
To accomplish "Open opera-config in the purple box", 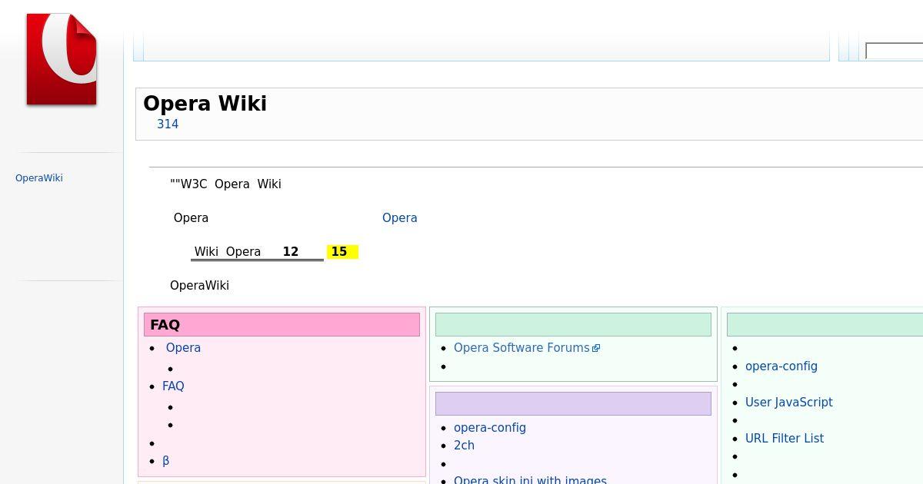I will pyautogui.click(x=490, y=428).
